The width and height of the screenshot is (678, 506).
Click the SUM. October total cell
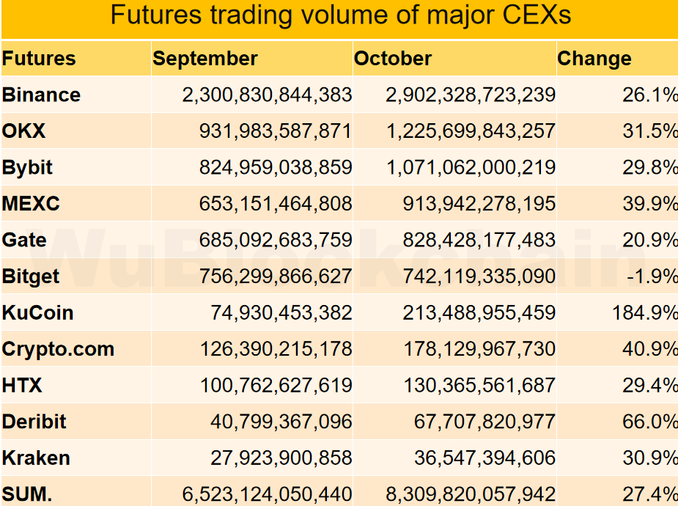(471, 494)
